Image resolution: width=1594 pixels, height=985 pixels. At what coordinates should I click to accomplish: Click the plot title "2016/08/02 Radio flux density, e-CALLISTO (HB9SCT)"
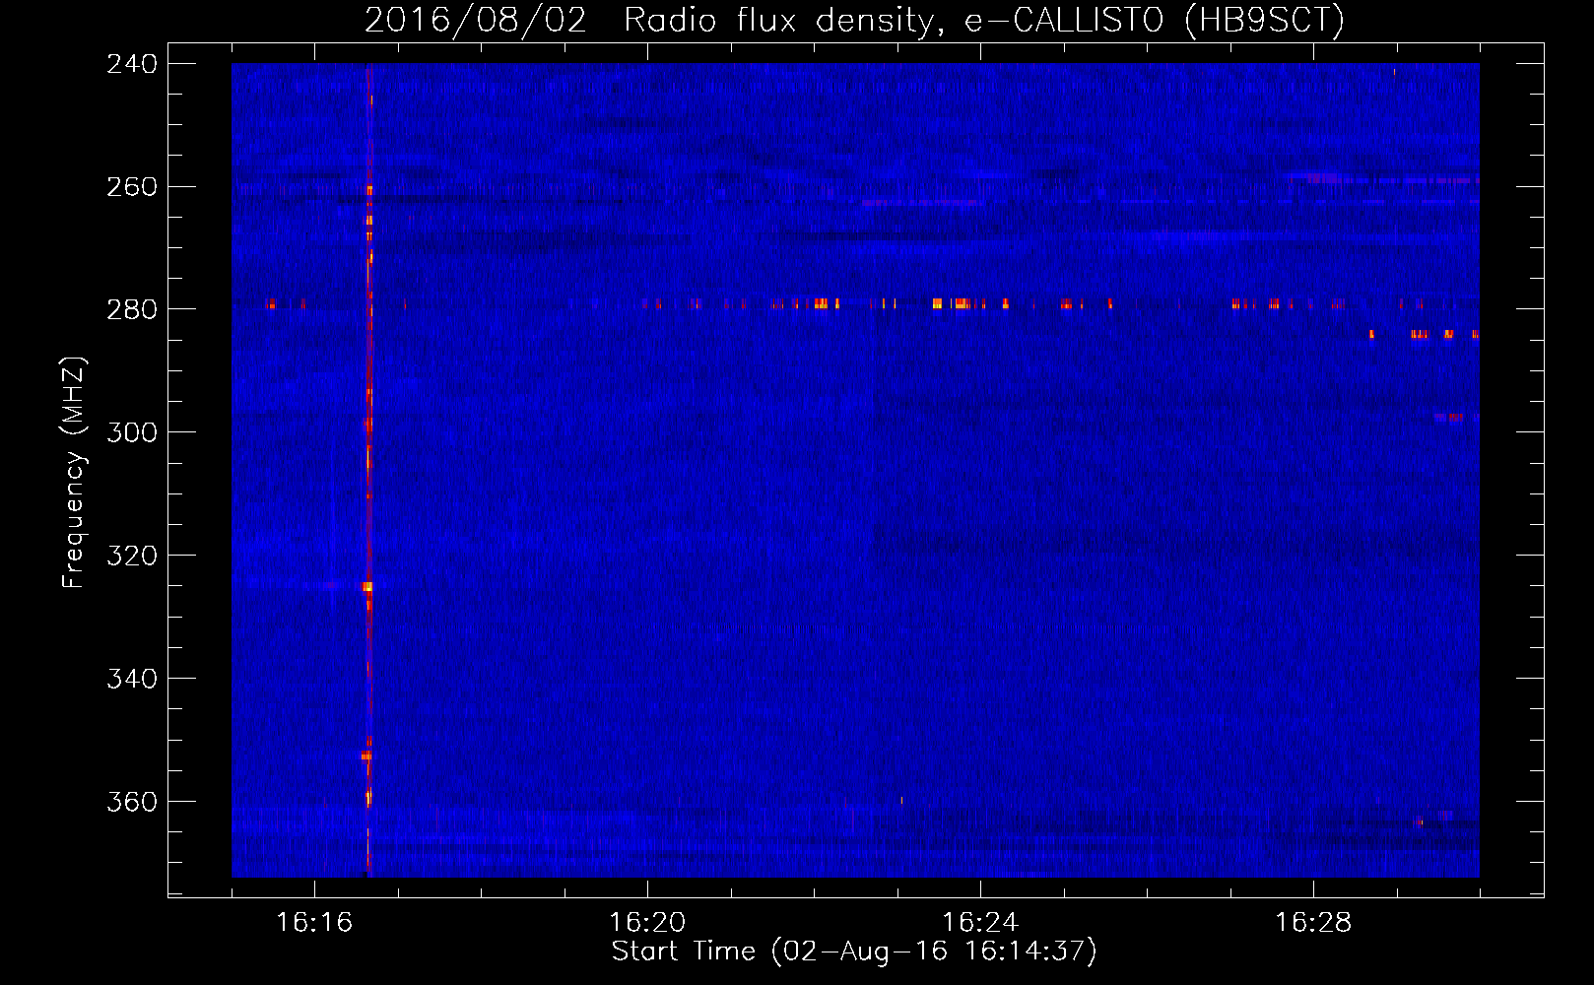click(x=854, y=20)
